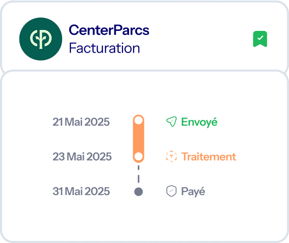Click the top timeline node for Envoyé
The height and width of the screenshot is (243, 289).
tap(138, 121)
